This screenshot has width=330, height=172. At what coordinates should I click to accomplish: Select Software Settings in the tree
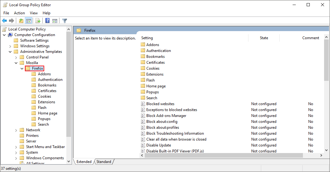click(x=34, y=40)
